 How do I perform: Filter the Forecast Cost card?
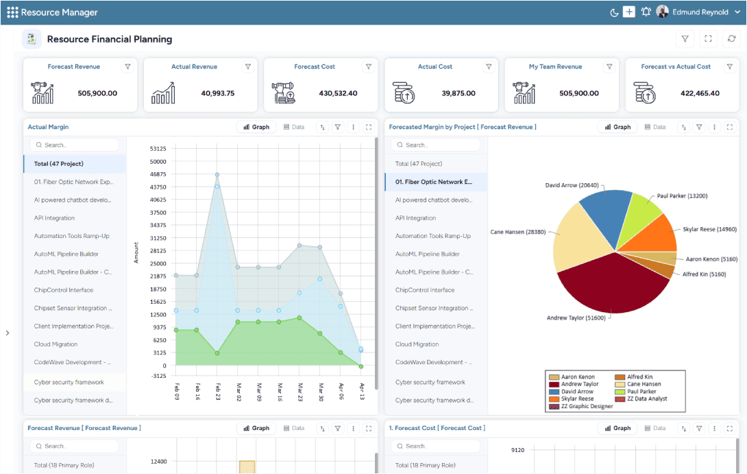368,67
